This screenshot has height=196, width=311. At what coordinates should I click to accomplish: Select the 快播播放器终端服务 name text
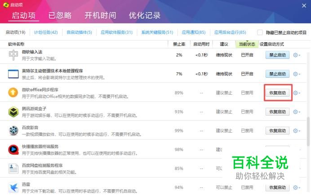40,147
